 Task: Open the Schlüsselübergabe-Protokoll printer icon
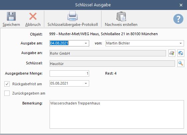pos(73,16)
